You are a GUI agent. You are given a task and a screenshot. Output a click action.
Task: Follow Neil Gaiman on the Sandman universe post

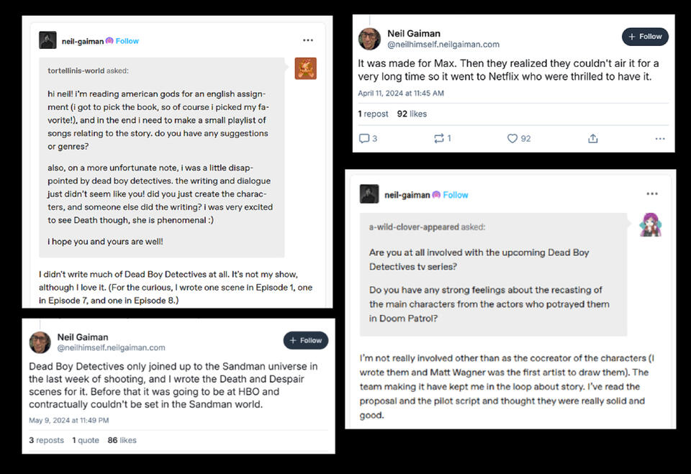[x=305, y=340]
